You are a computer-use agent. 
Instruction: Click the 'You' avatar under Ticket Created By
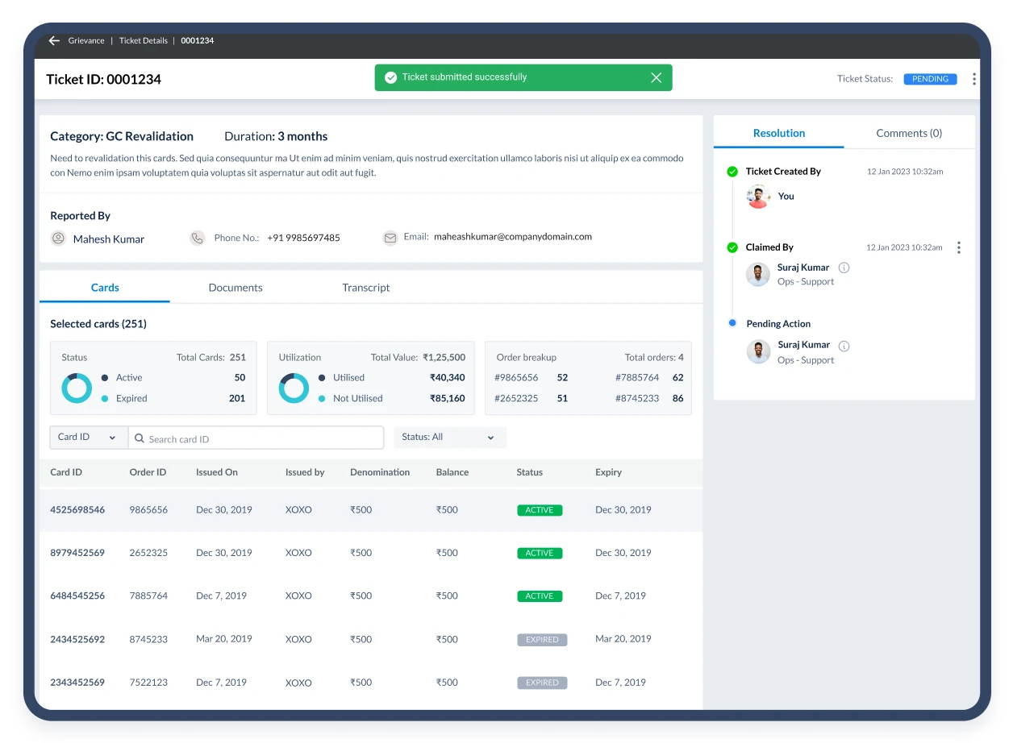click(x=758, y=197)
